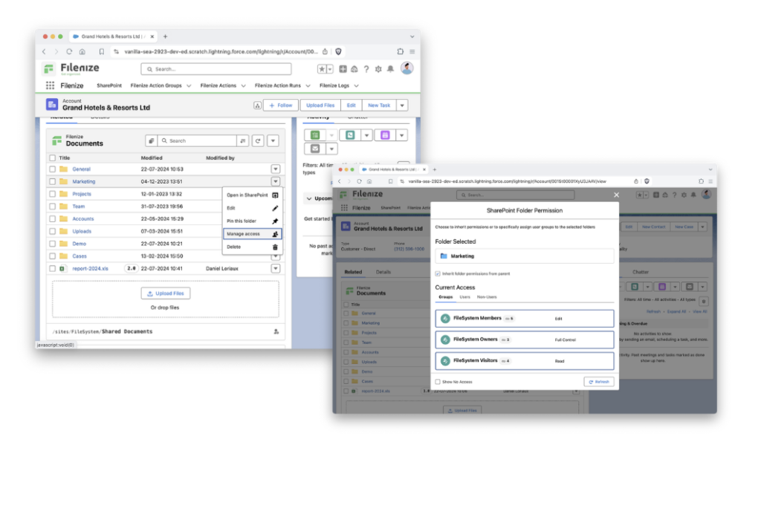761x526 pixels.
Task: Click the person icon beside Shared Documents path
Action: point(276,331)
